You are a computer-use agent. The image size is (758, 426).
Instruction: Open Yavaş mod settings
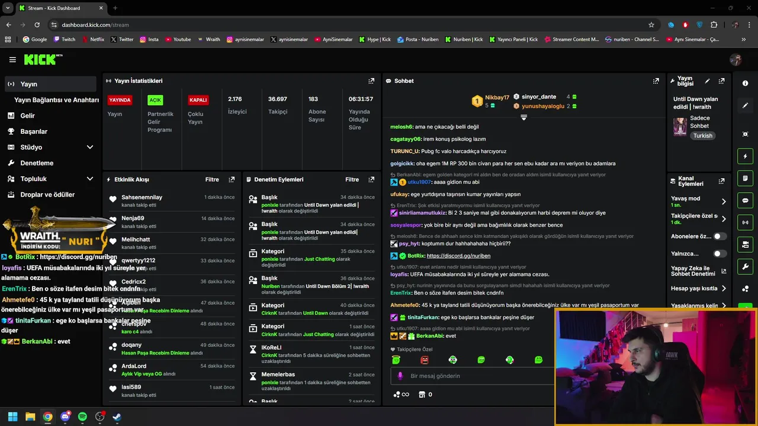[x=699, y=201]
